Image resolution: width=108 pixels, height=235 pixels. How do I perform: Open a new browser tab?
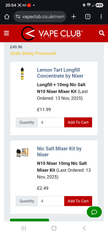point(74,17)
